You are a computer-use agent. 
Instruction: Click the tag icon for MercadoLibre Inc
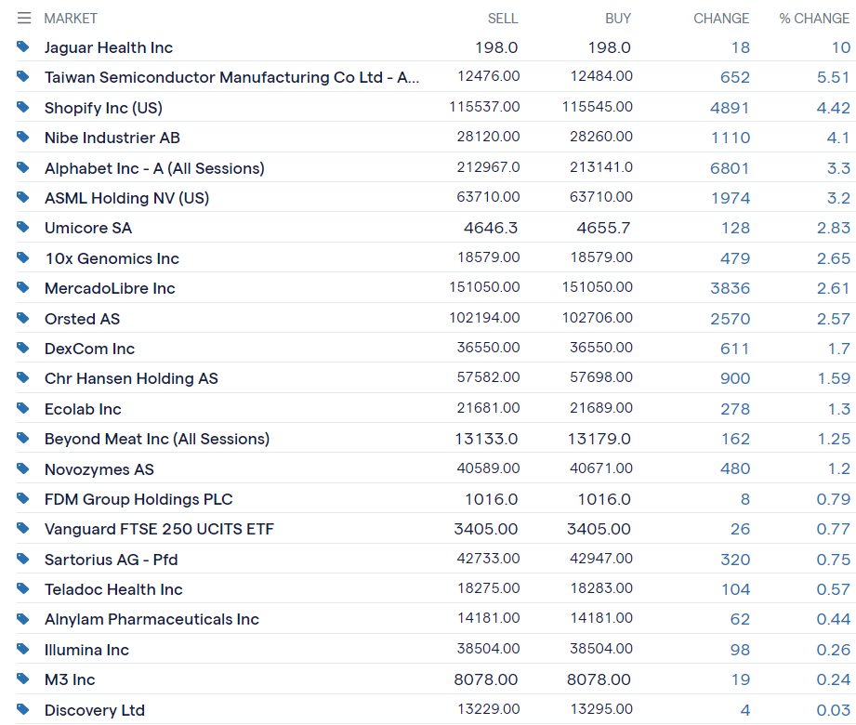(23, 288)
